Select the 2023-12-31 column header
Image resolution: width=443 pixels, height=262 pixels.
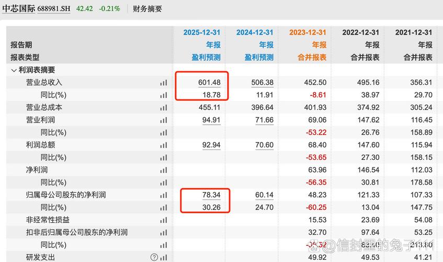coord(308,32)
